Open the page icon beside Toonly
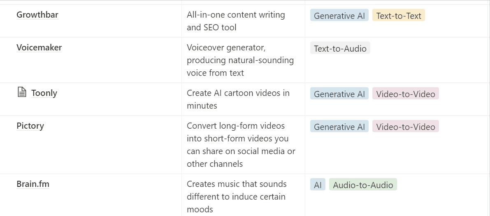Image resolution: width=490 pixels, height=216 pixels. [21, 92]
